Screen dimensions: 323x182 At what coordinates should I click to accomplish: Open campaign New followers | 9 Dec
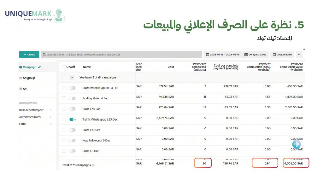[97, 140]
